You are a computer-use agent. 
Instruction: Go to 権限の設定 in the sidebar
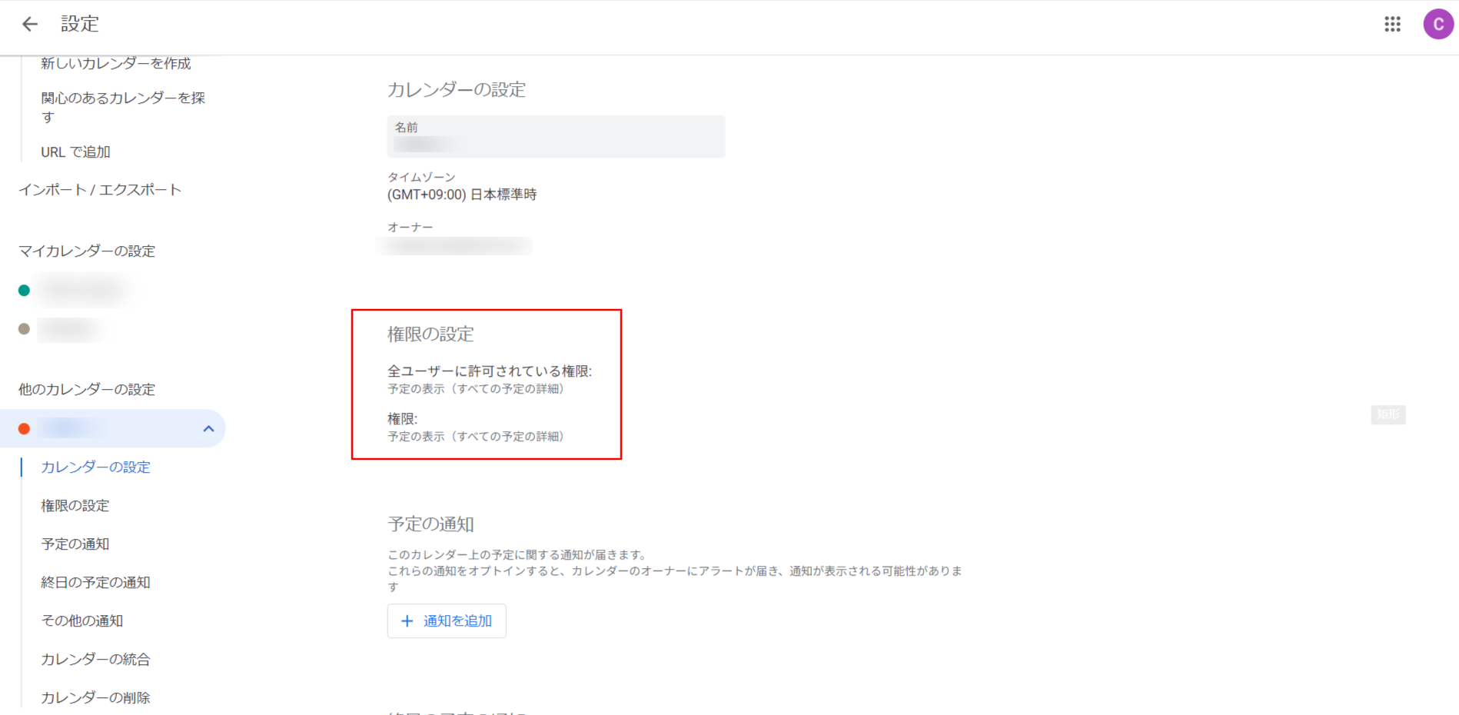pos(75,506)
